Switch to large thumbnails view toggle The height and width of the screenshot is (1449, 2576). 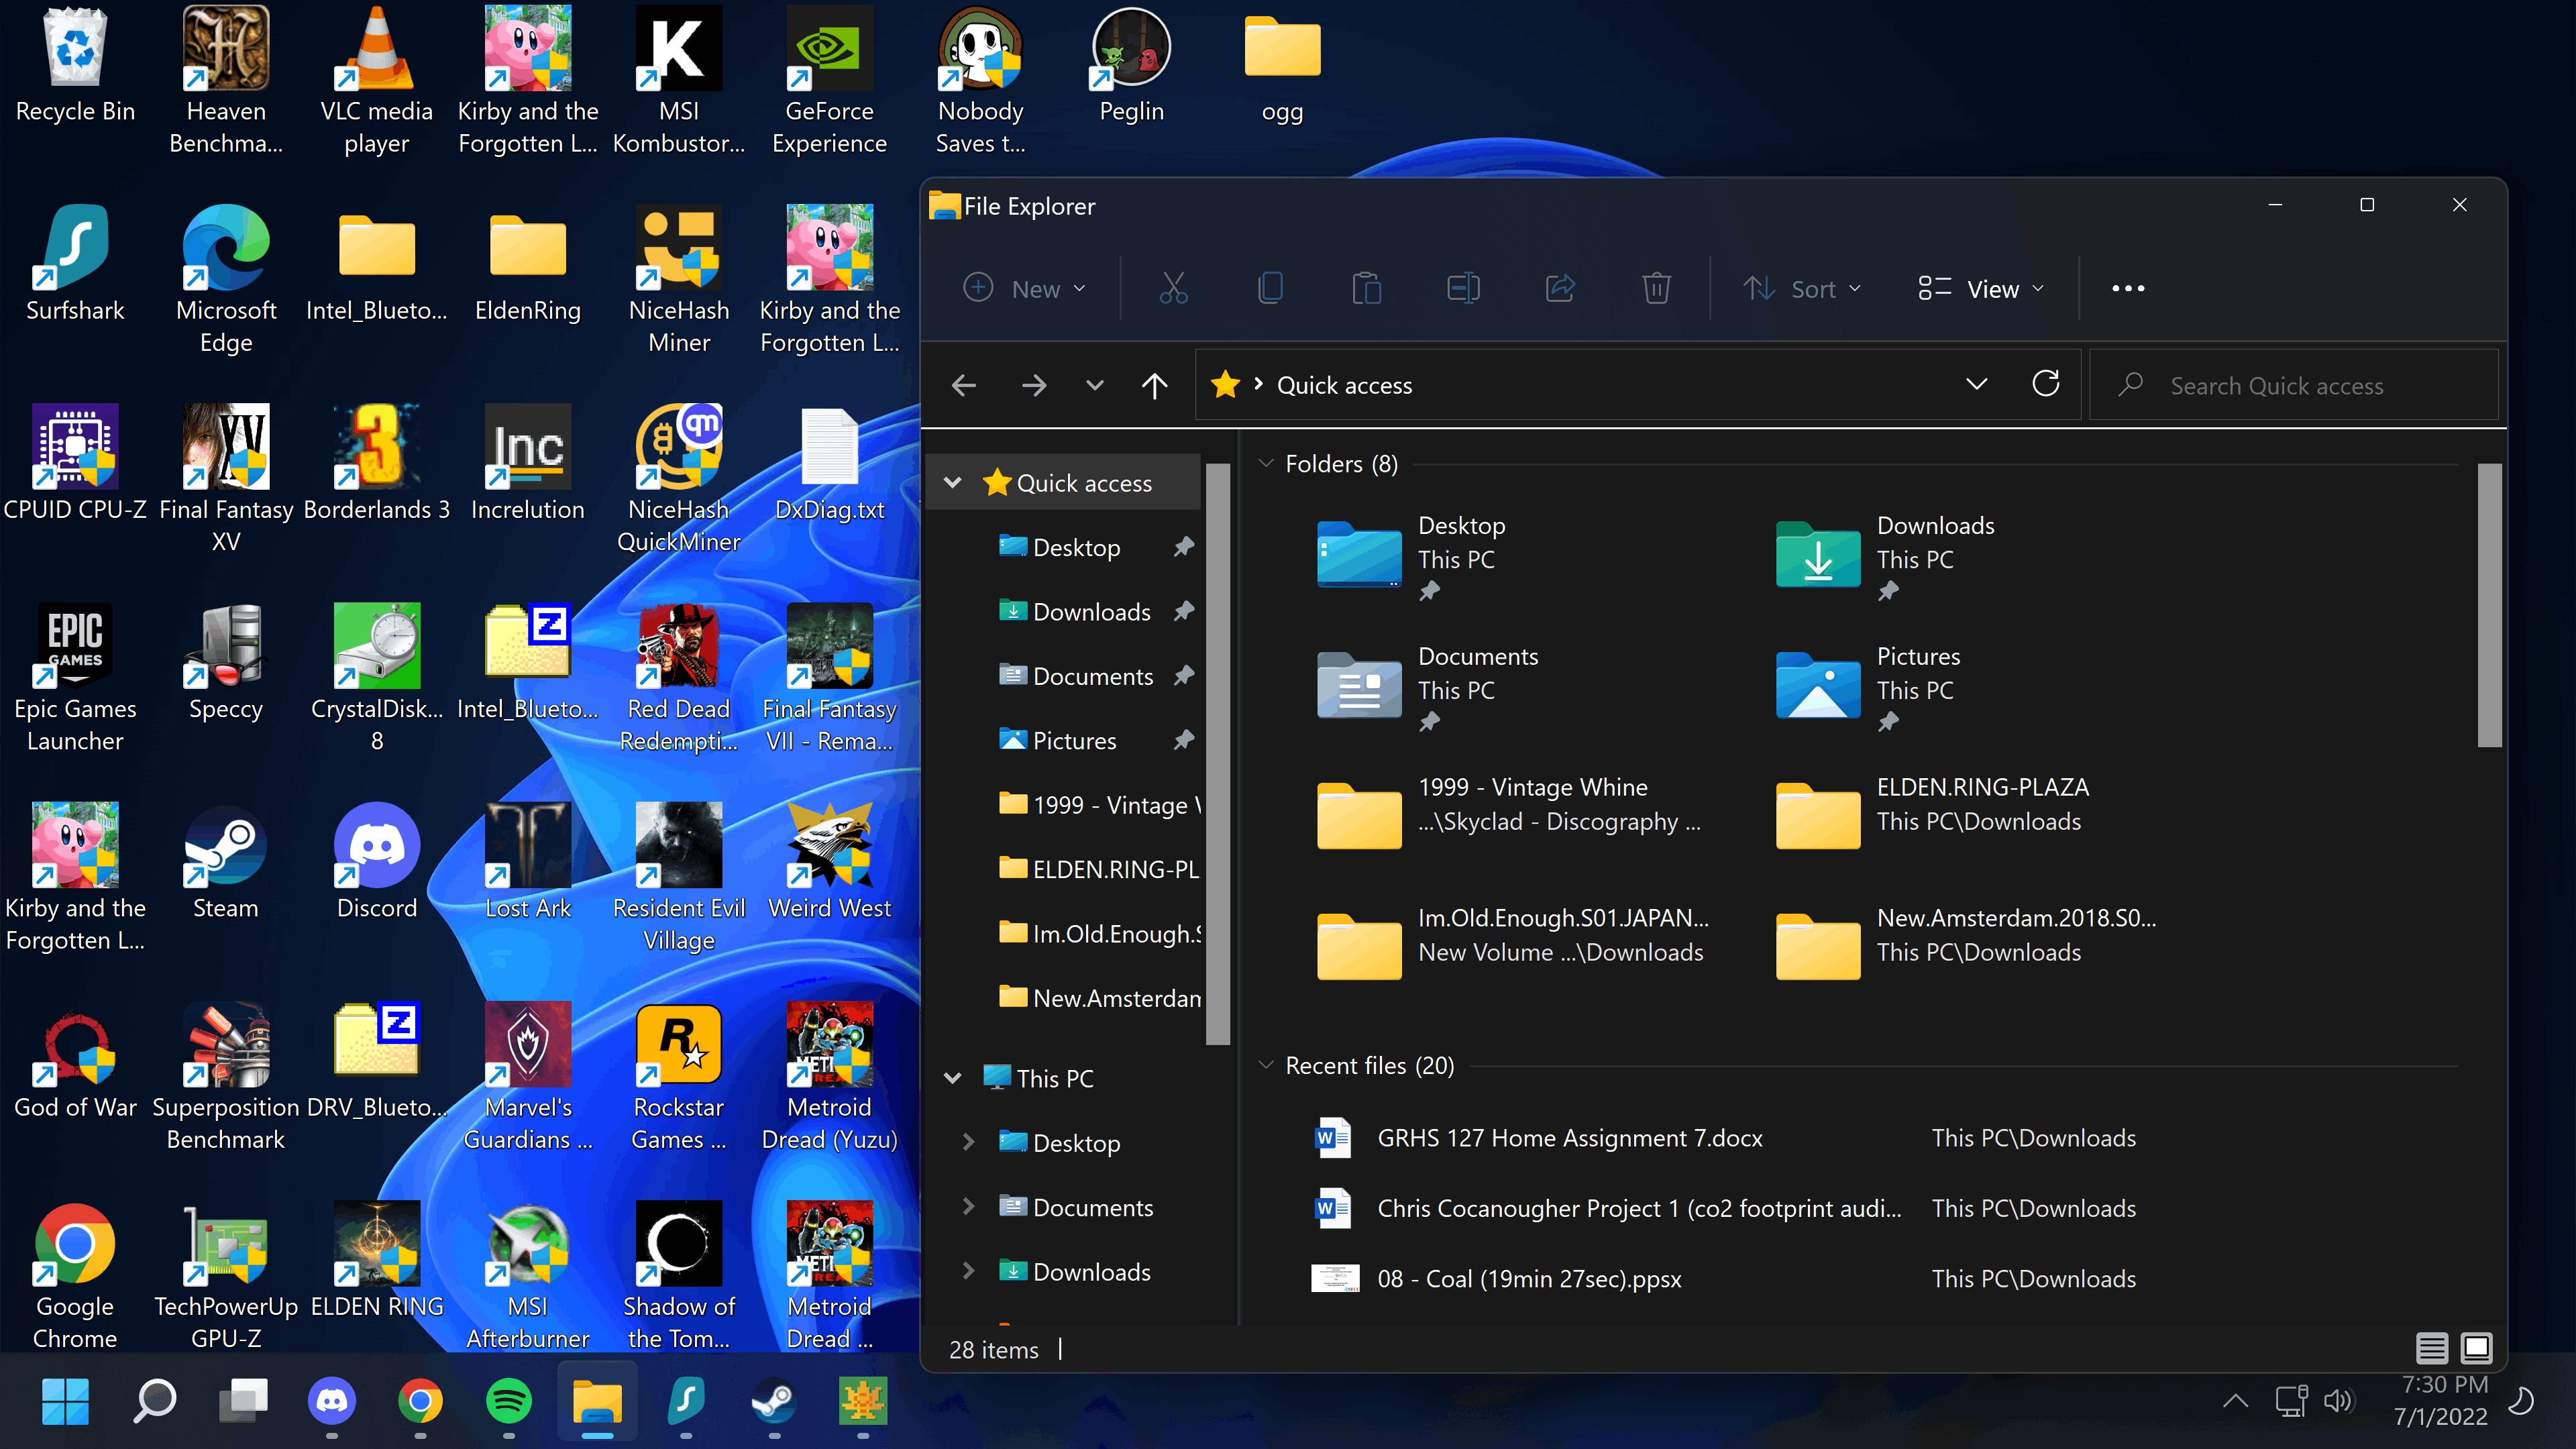tap(2477, 1349)
